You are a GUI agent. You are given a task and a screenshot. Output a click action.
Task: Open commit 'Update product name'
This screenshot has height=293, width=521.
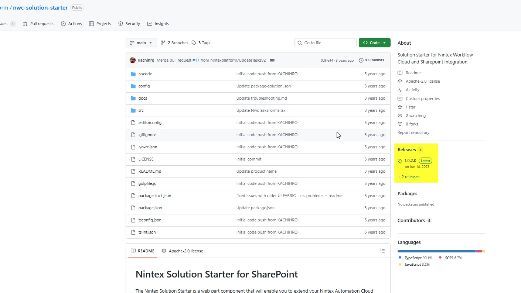pyautogui.click(x=256, y=171)
